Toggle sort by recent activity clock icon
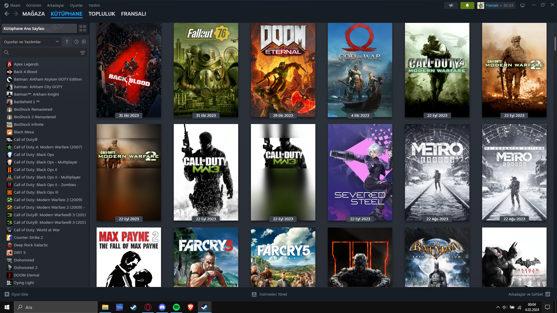The width and height of the screenshot is (557, 313). click(x=76, y=42)
